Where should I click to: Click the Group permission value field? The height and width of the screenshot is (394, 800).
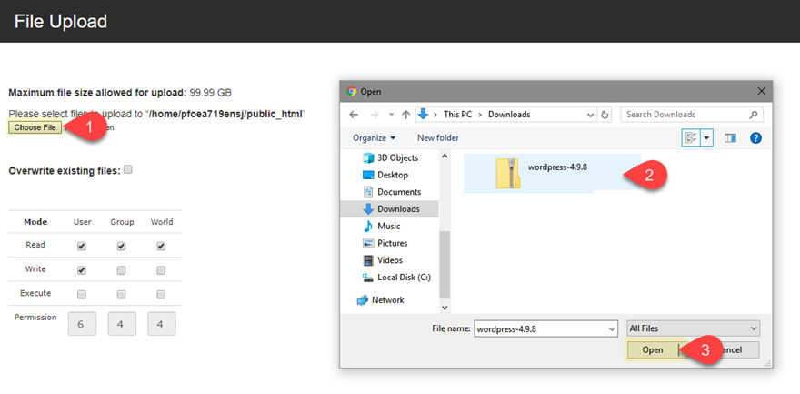coord(122,324)
